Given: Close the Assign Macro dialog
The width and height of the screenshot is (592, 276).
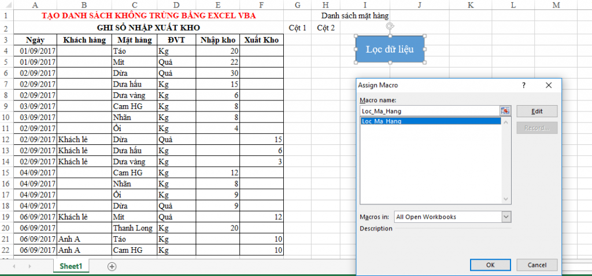Looking at the screenshot, I should coord(549,85).
